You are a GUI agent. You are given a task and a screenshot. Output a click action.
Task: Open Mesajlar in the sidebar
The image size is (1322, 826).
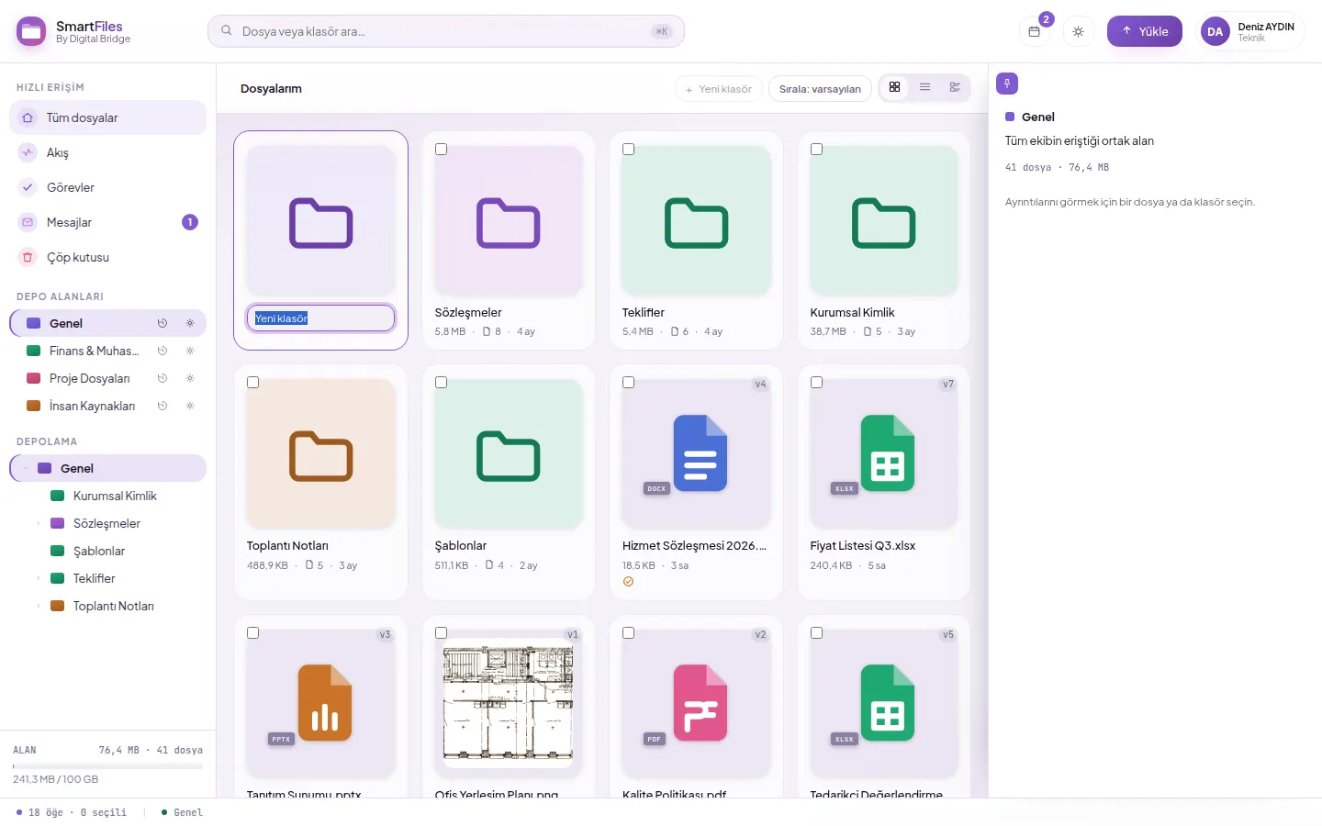tap(107, 222)
